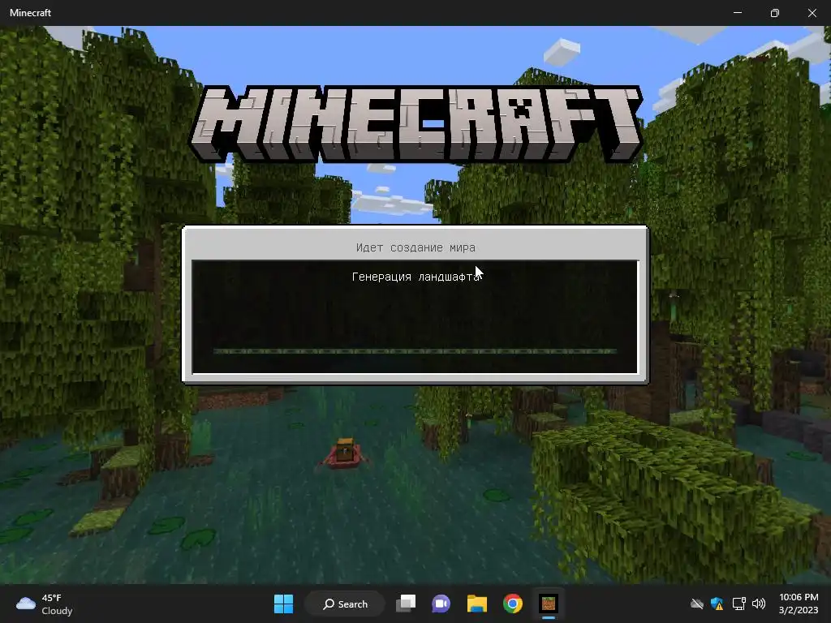Close the Minecraft window
This screenshot has height=623, width=831.
tap(812, 13)
